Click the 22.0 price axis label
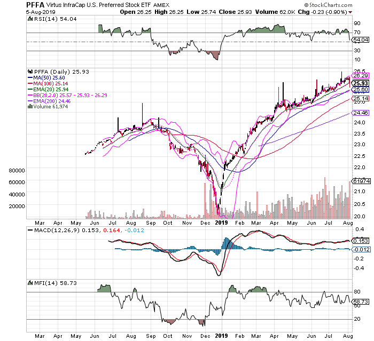The image size is (374, 341). pyautogui.click(x=360, y=168)
